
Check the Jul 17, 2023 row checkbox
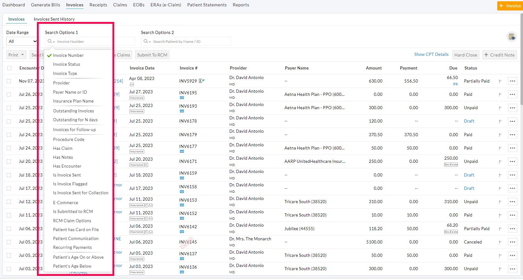pos(9,189)
